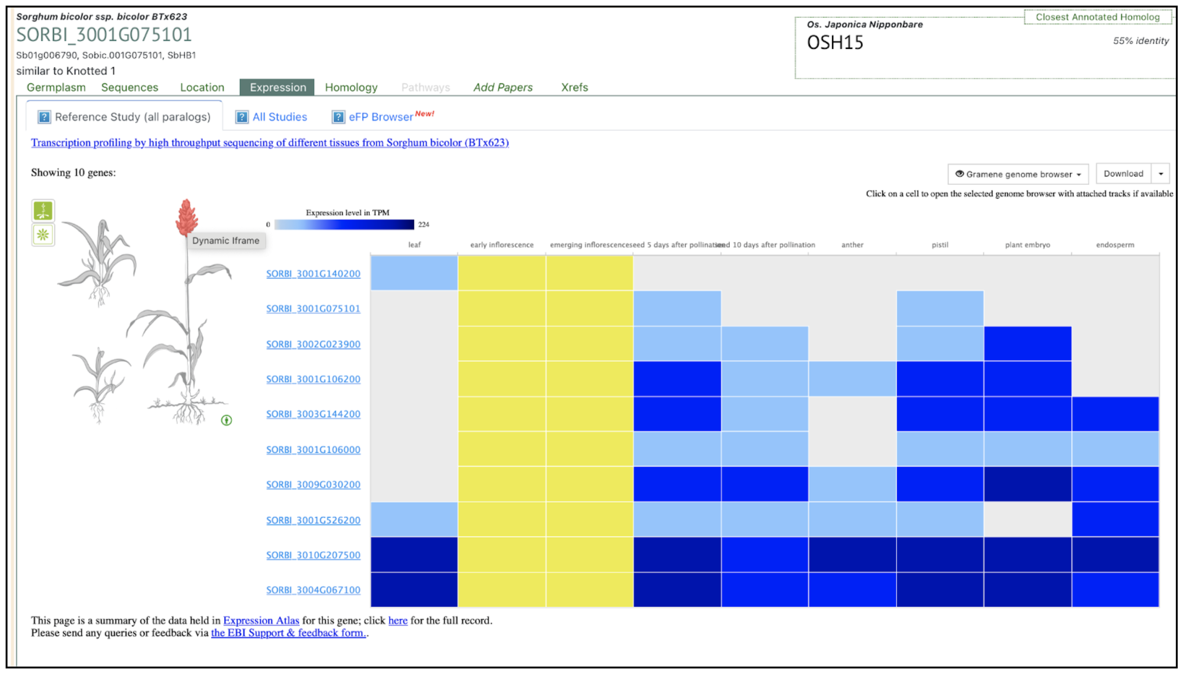1188x675 pixels.
Task: Click early inflorescence cell for SORBI_3001G075101
Action: click(501, 308)
